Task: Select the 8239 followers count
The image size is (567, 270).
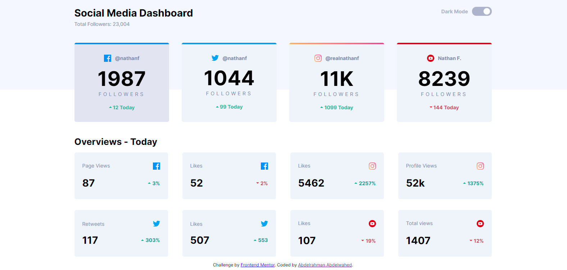Action: 444,79
